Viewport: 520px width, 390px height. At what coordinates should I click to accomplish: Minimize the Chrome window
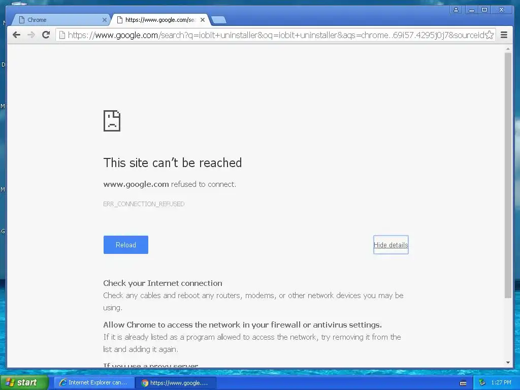471,10
